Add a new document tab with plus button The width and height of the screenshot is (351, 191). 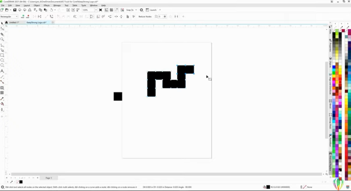click(53, 22)
